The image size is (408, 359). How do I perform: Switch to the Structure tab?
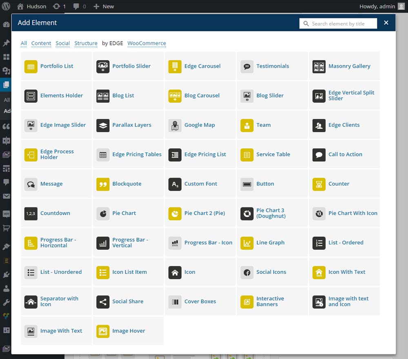pos(86,43)
